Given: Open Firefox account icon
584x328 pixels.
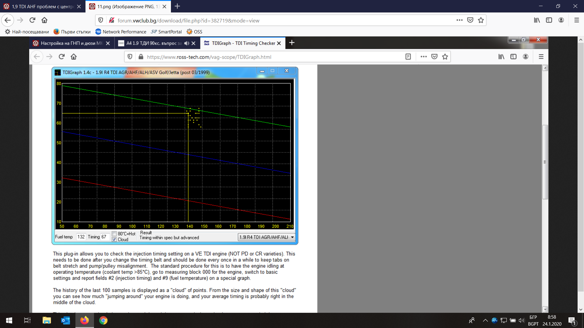Looking at the screenshot, I should (561, 20).
